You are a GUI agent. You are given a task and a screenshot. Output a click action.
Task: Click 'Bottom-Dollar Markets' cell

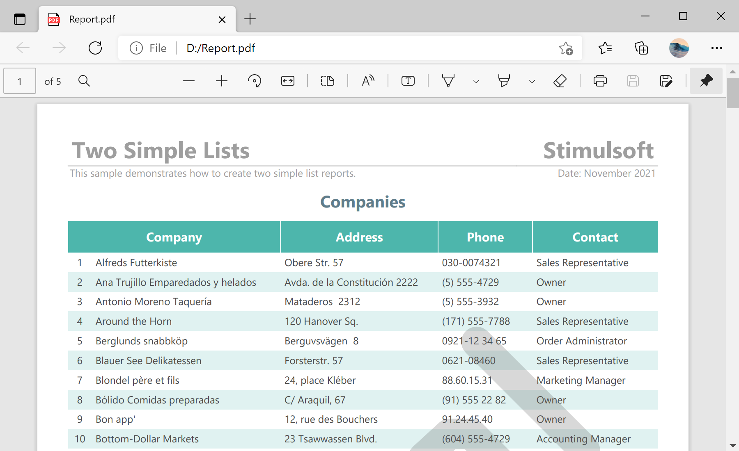coord(147,439)
